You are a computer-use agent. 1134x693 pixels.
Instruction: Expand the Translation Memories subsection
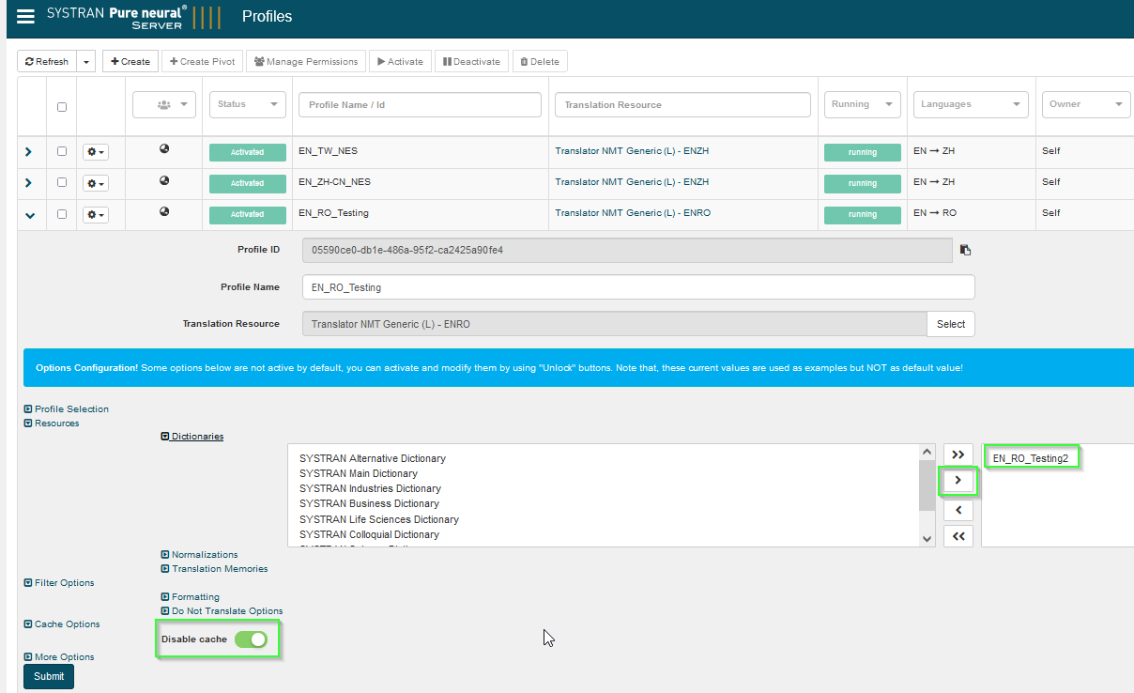tap(214, 569)
